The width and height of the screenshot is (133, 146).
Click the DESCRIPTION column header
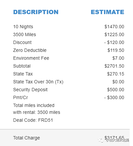[x=36, y=12]
